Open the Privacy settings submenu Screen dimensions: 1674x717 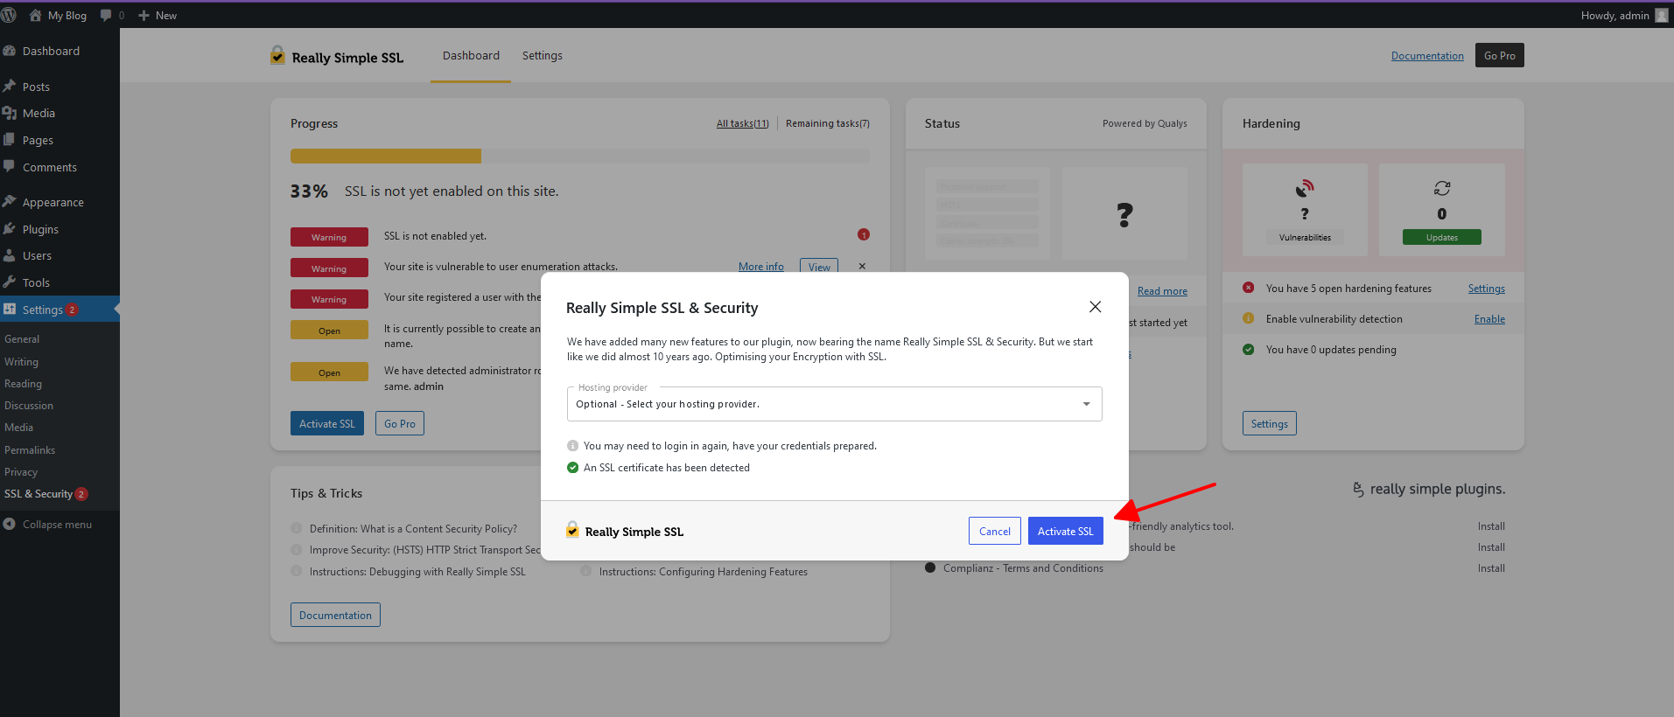click(x=21, y=472)
